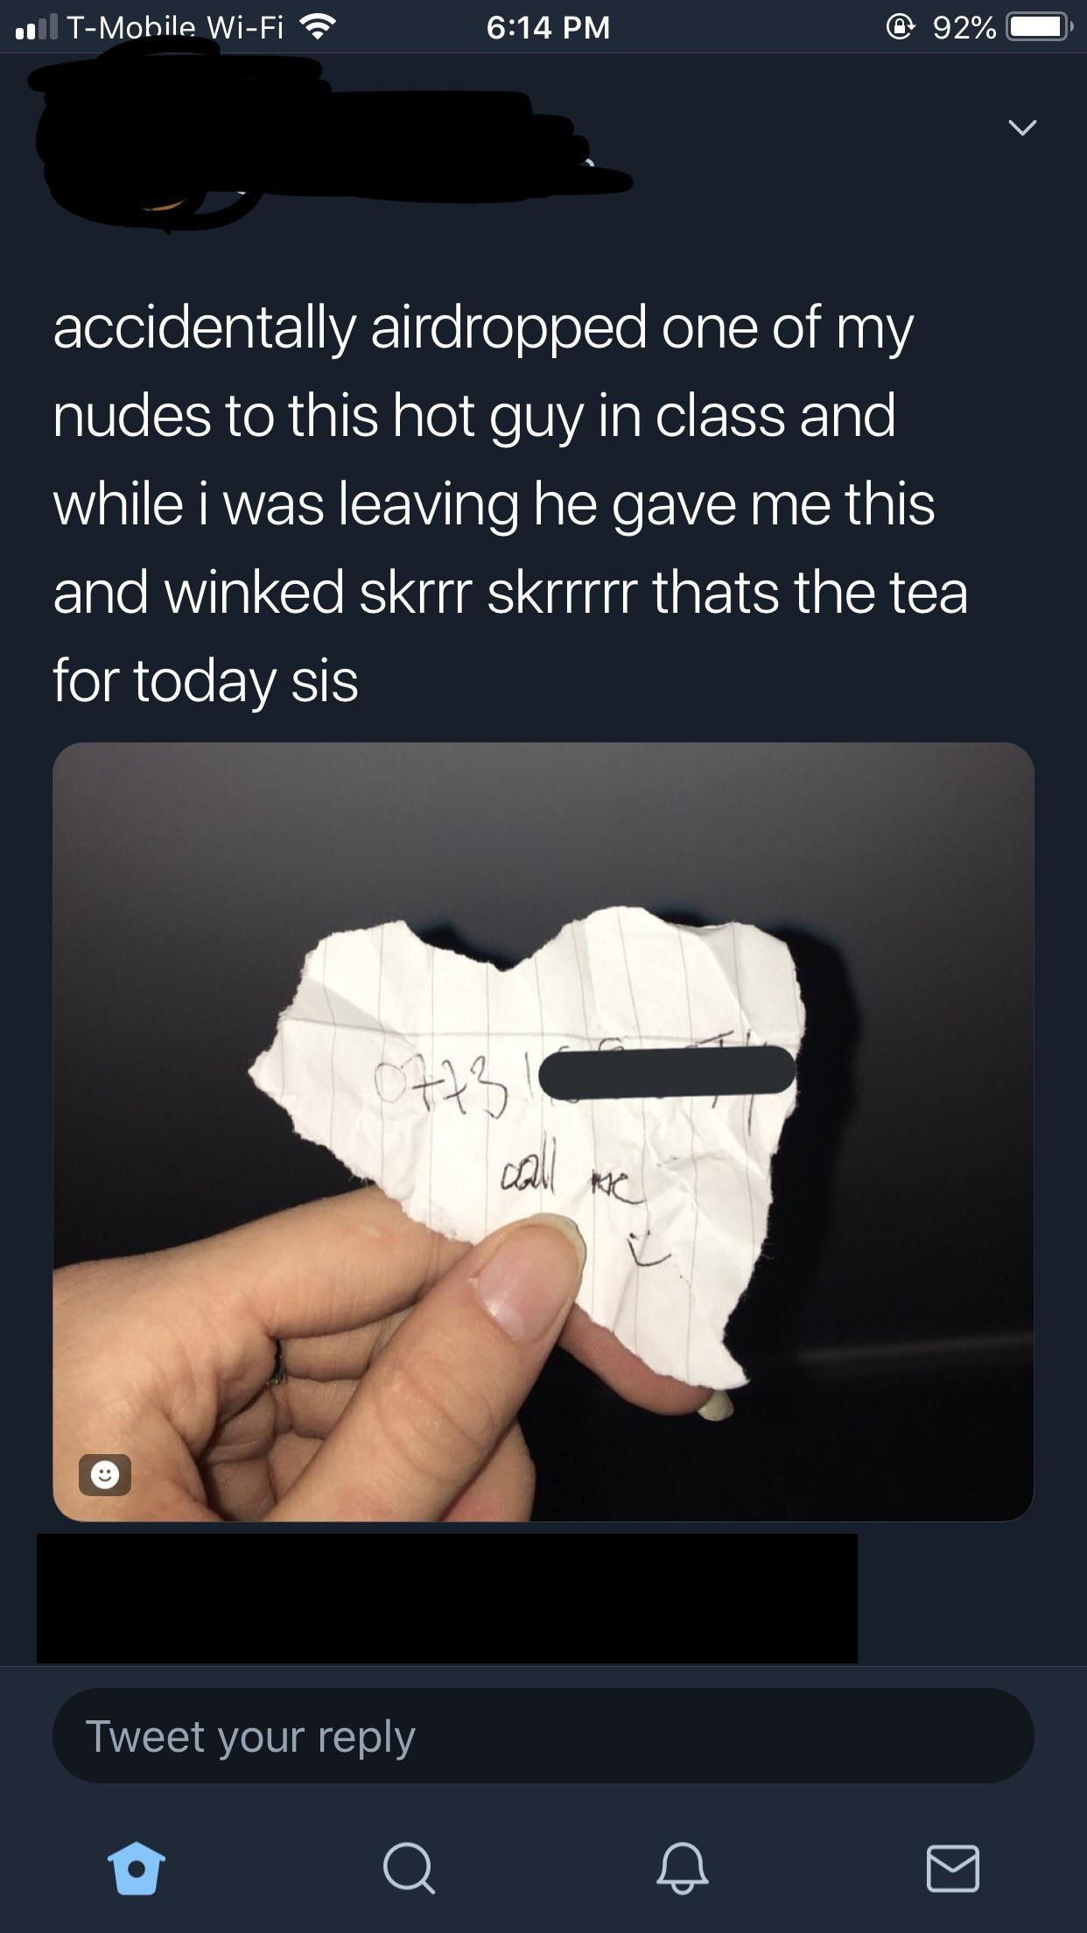The width and height of the screenshot is (1087, 1933).
Task: Tap the redacted bar below the photo
Action: pos(447,1598)
